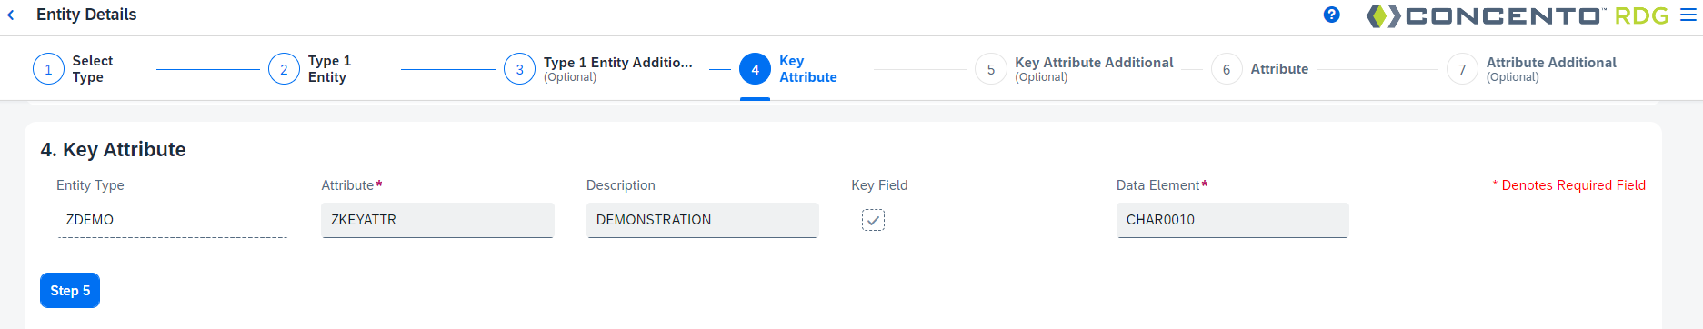The height and width of the screenshot is (329, 1703).
Task: Toggle the Key Field checkbox
Action: coord(873,220)
